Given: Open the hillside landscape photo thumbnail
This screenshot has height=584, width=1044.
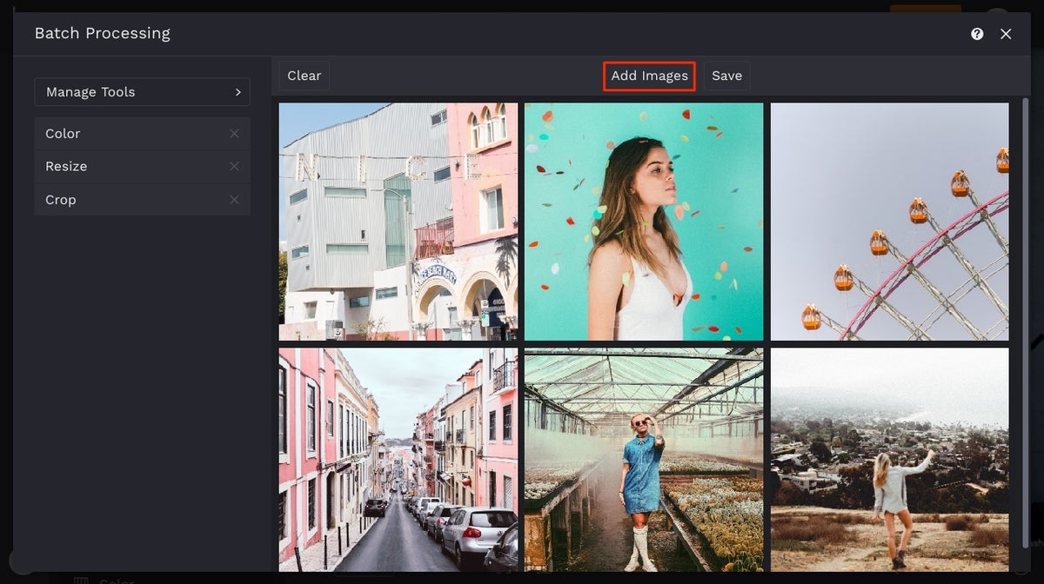Looking at the screenshot, I should (x=890, y=461).
